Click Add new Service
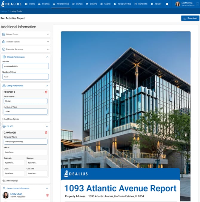The width and height of the screenshot is (200, 202). click(11, 119)
